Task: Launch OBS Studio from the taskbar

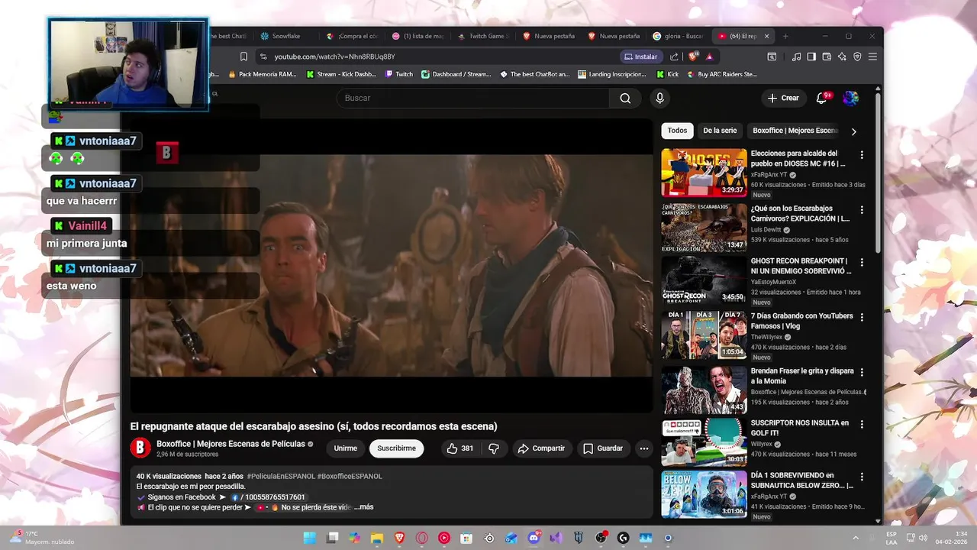Action: 601,538
